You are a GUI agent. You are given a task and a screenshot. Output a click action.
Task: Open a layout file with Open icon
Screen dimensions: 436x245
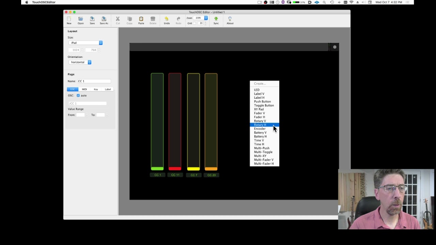pos(80,19)
